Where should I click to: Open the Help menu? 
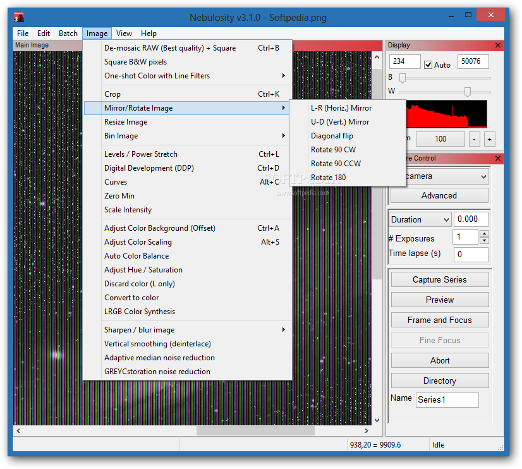click(149, 33)
